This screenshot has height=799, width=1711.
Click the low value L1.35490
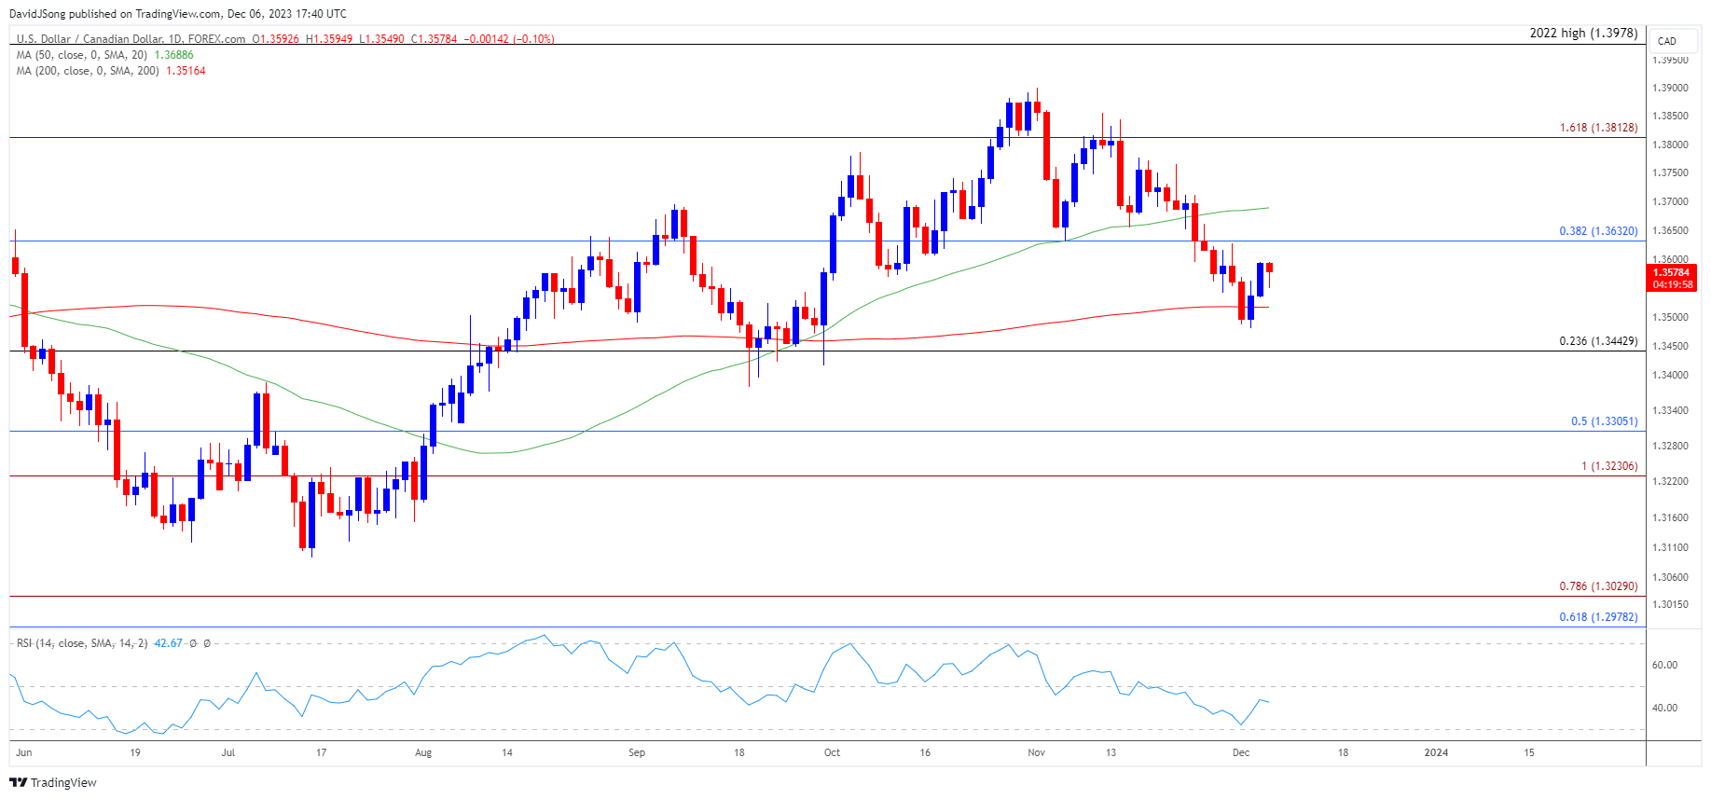point(381,39)
